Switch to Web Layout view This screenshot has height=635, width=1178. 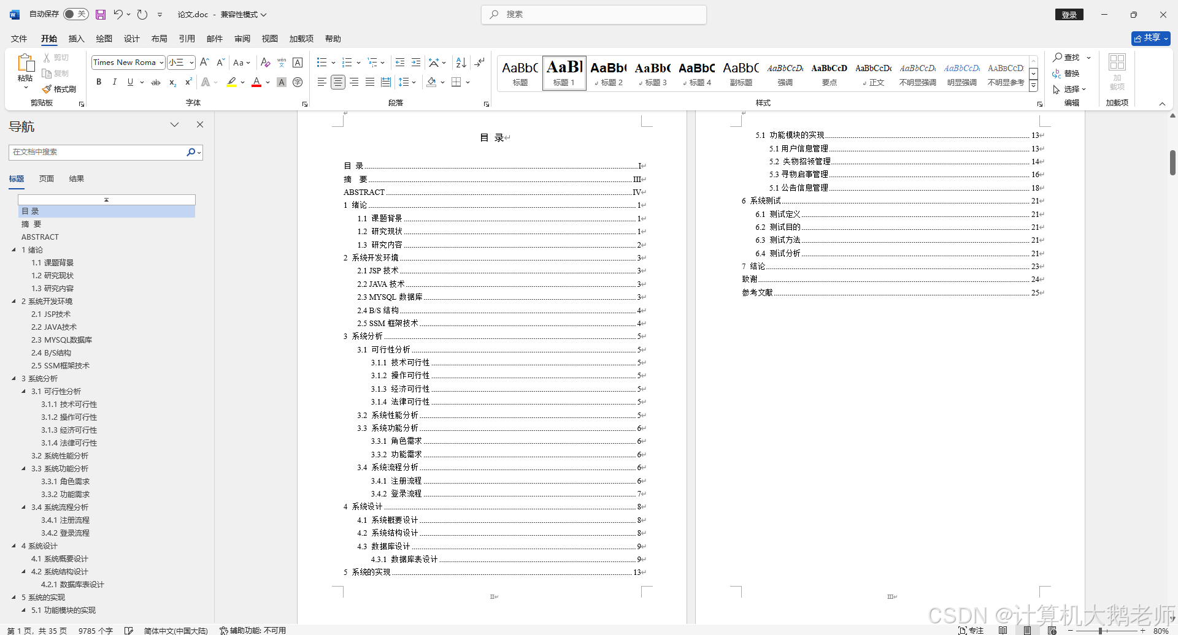coord(1052,630)
